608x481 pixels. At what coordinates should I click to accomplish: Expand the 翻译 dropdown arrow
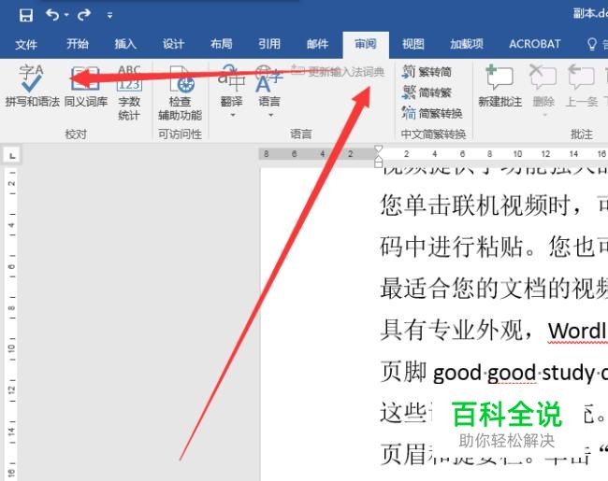pyautogui.click(x=233, y=115)
